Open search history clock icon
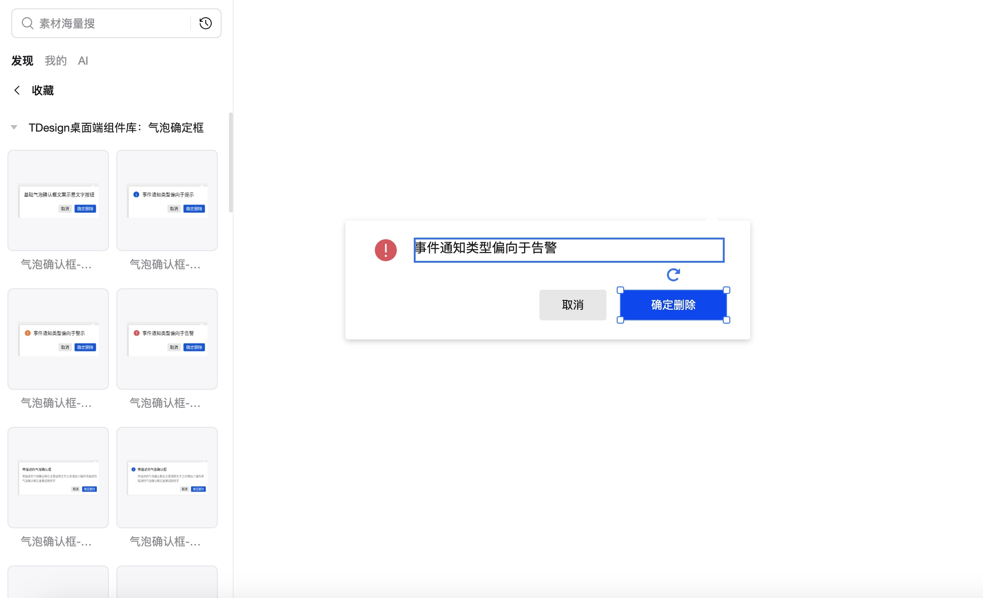This screenshot has height=598, width=983. point(206,23)
